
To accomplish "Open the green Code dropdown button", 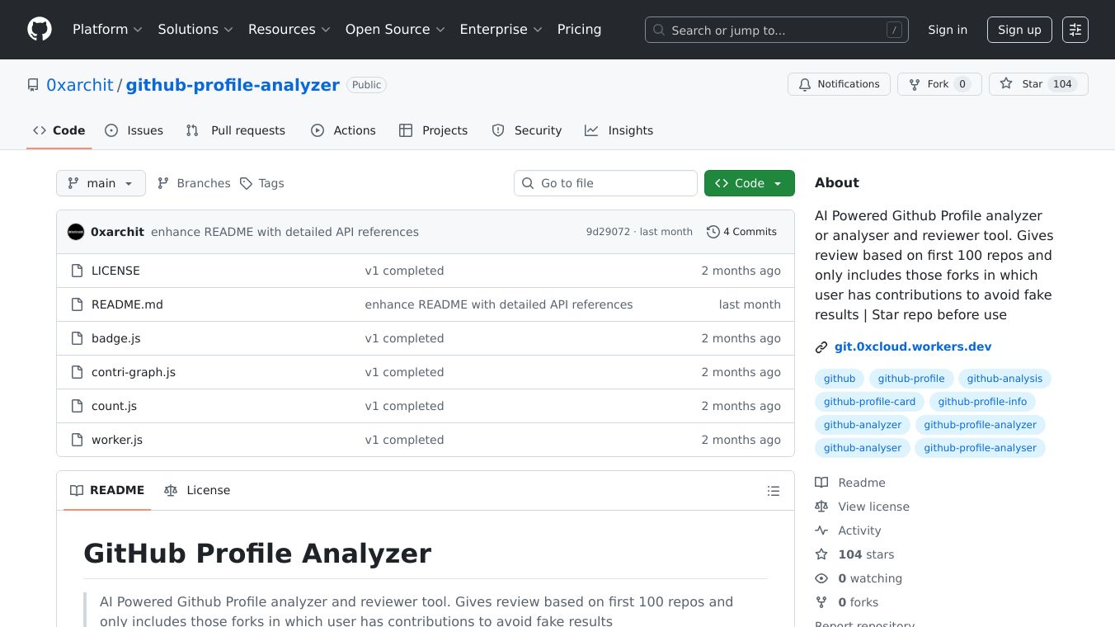I will click(749, 183).
